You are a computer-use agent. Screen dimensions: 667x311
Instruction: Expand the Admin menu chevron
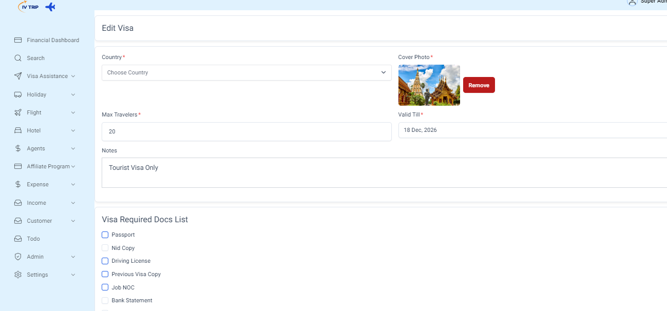pyautogui.click(x=73, y=257)
